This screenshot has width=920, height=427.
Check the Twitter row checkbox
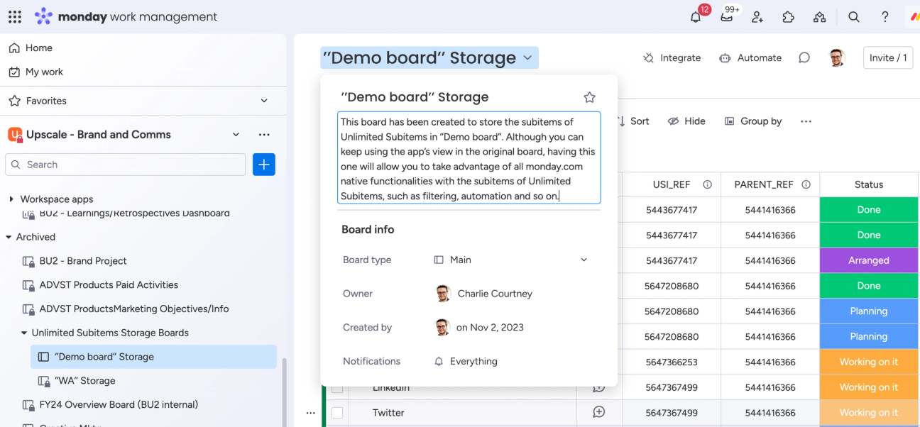pos(338,412)
